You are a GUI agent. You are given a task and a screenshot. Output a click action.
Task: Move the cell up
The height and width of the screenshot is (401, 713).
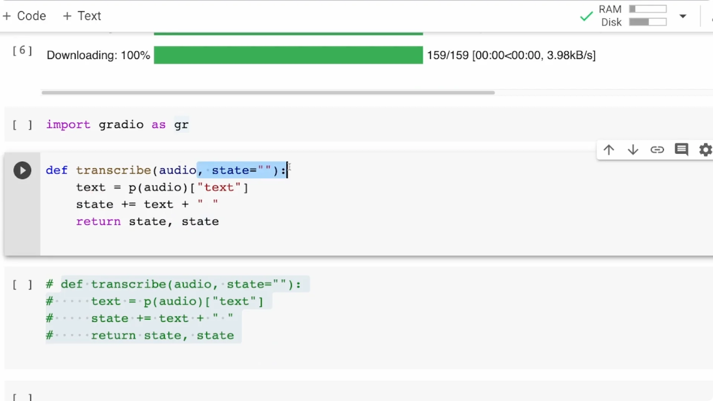click(x=608, y=150)
